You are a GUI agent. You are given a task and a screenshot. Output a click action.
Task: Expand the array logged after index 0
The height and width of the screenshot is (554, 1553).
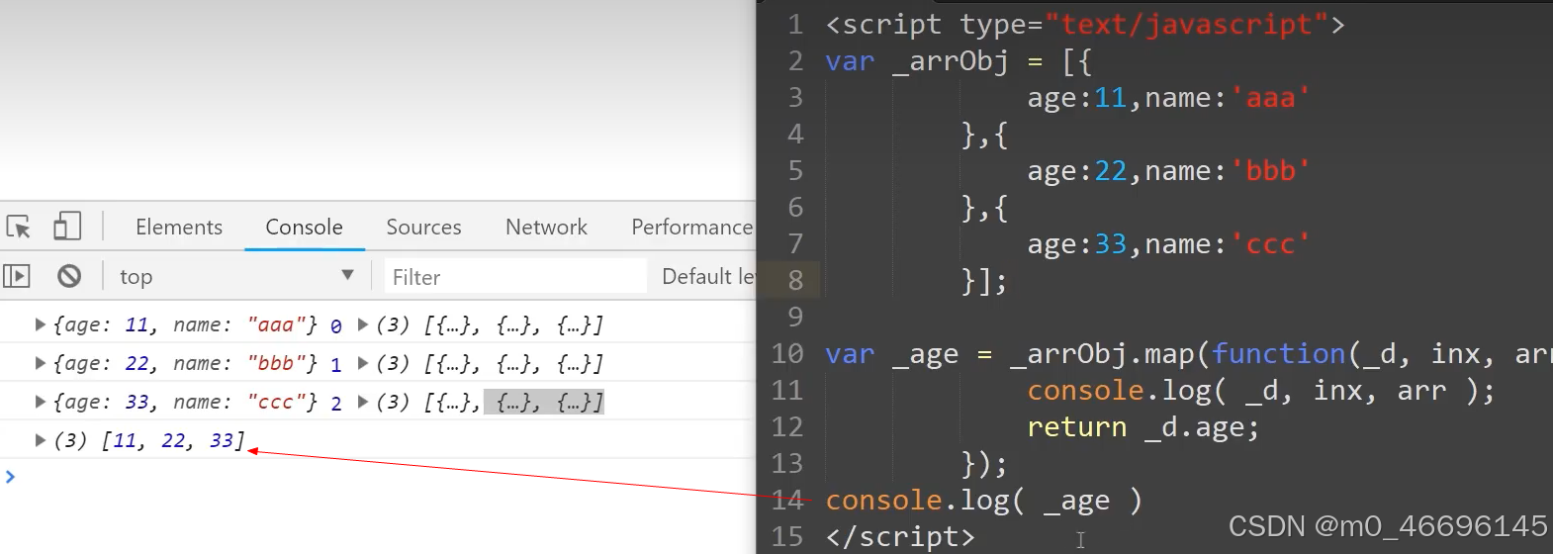pos(363,324)
